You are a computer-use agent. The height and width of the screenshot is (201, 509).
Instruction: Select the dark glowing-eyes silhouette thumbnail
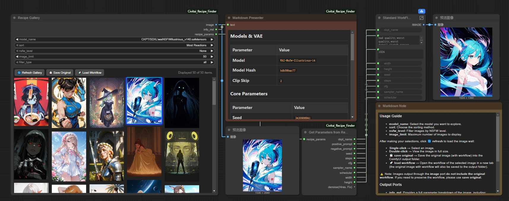coord(182,103)
